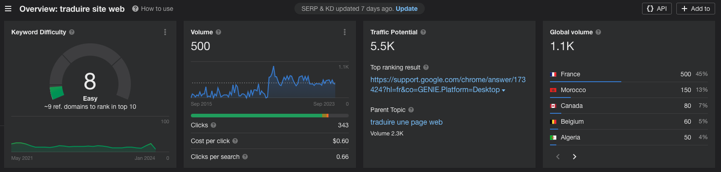Click the Add to button

695,9
